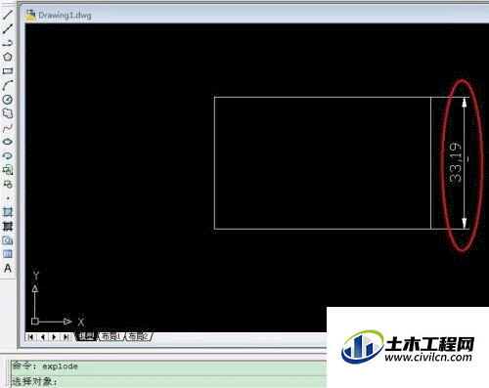Select the Arc tool
This screenshot has width=489, height=388.
(8, 85)
